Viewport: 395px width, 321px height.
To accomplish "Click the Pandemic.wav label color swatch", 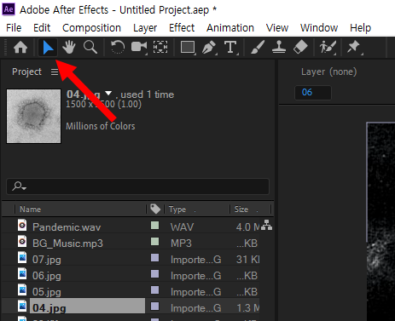I will pyautogui.click(x=154, y=226).
